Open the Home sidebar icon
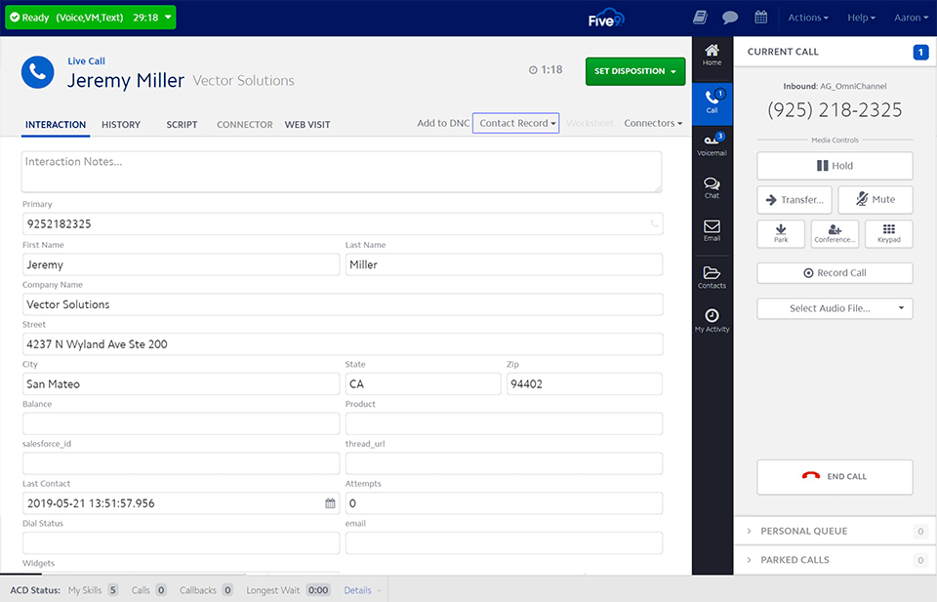This screenshot has width=937, height=602. (712, 55)
